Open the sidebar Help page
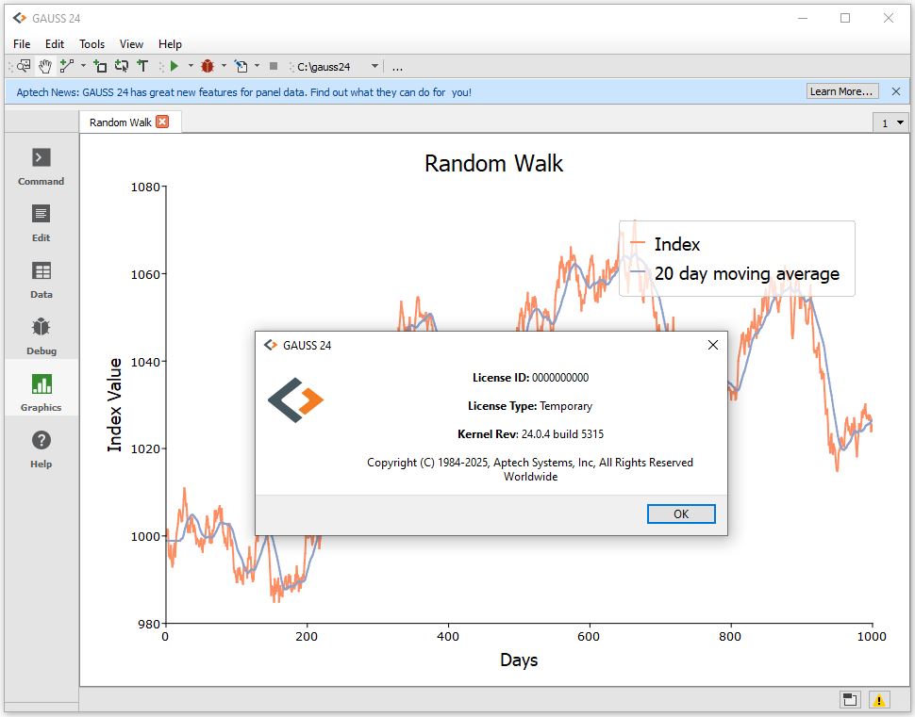This screenshot has width=915, height=717. (42, 449)
